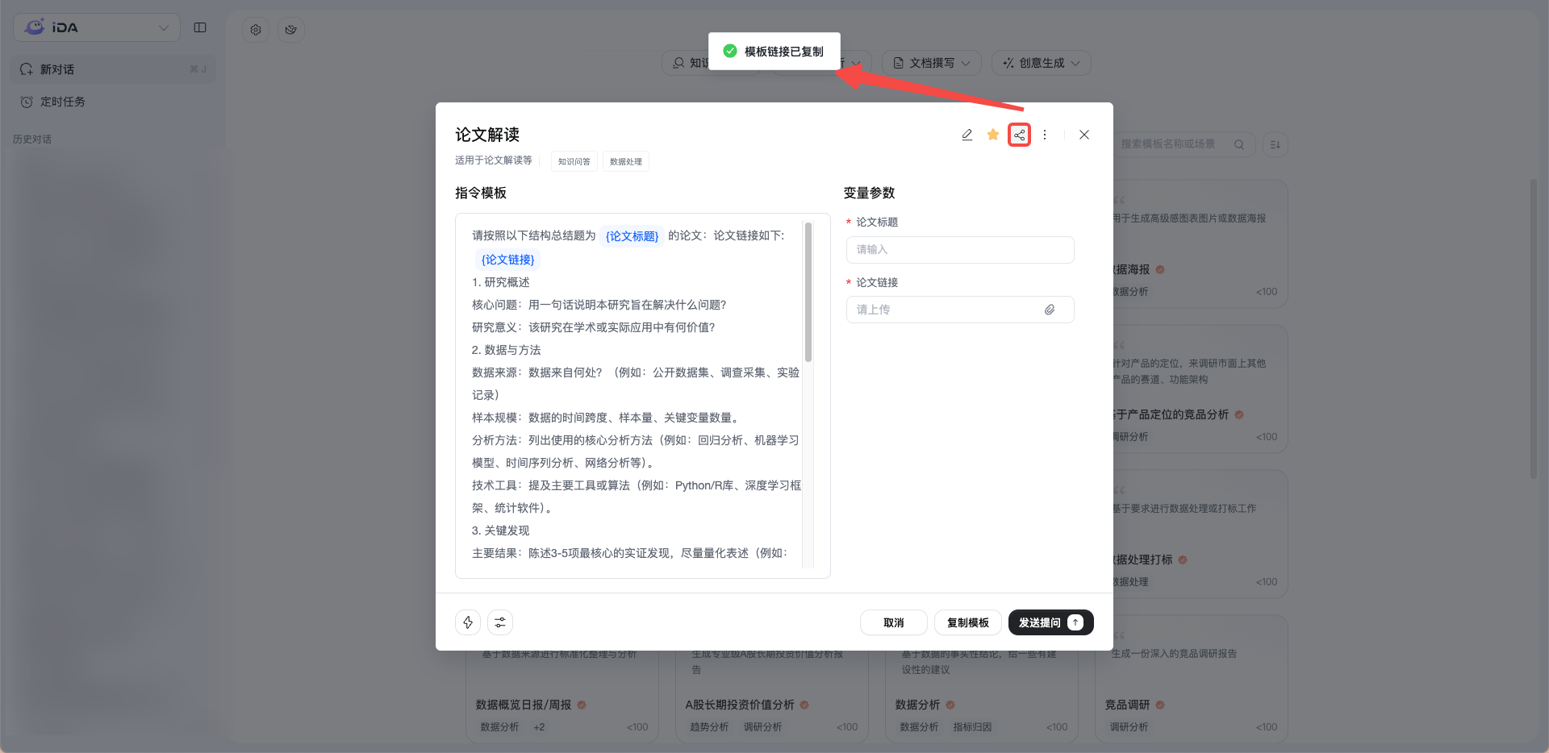This screenshot has width=1549, height=753.
Task: Click the 指令模板 text scrollbar
Action: pyautogui.click(x=808, y=293)
